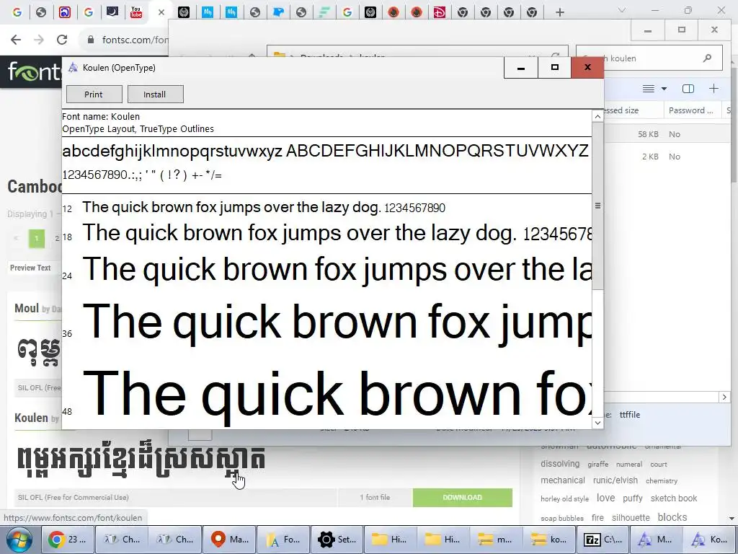Open the Fonts folder taskbar item

(x=283, y=540)
